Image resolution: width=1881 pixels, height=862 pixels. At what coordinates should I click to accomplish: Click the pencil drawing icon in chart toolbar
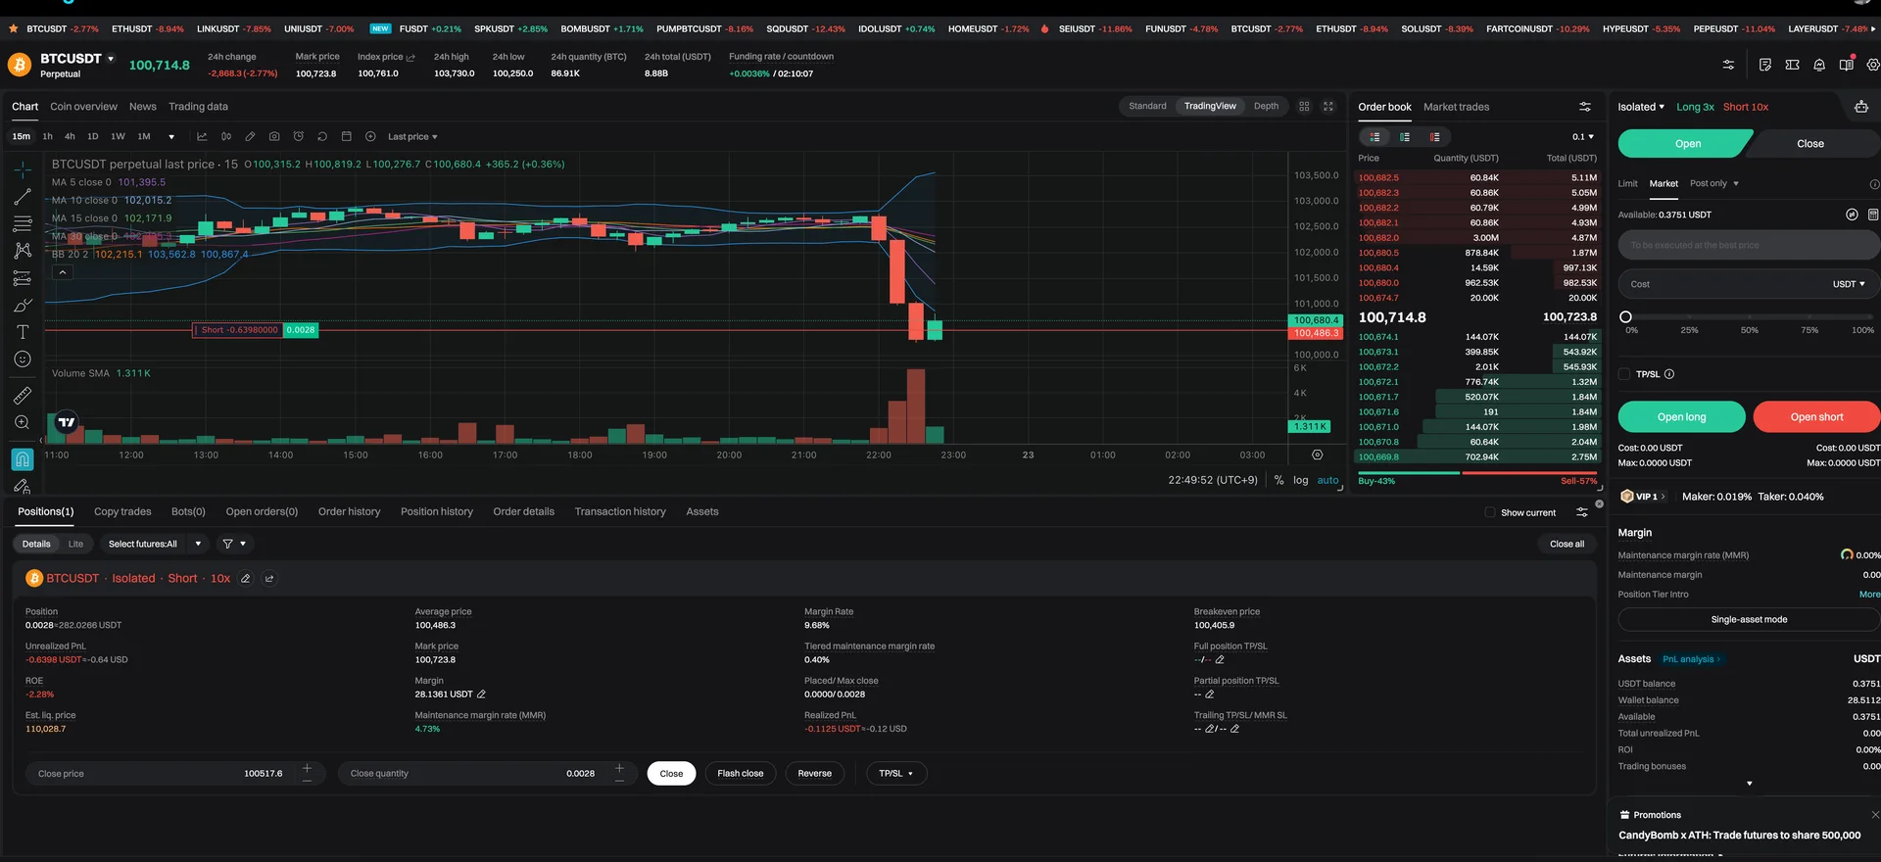click(250, 136)
